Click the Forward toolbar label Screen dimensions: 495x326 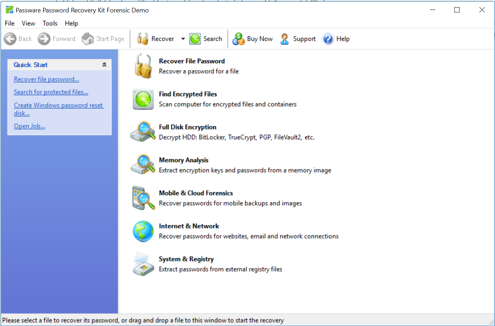point(64,39)
